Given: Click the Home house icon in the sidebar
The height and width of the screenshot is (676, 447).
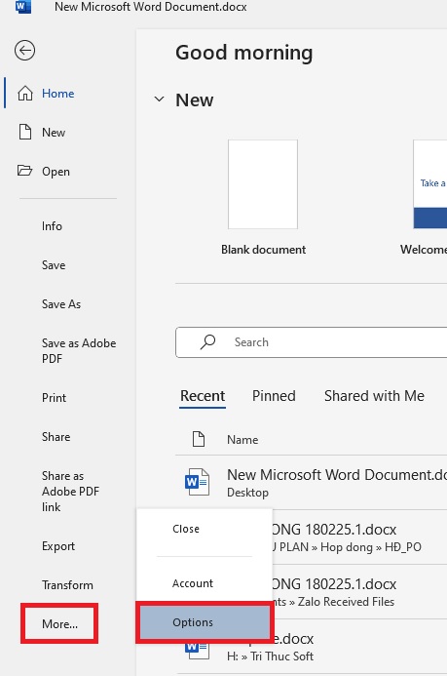Looking at the screenshot, I should [25, 93].
